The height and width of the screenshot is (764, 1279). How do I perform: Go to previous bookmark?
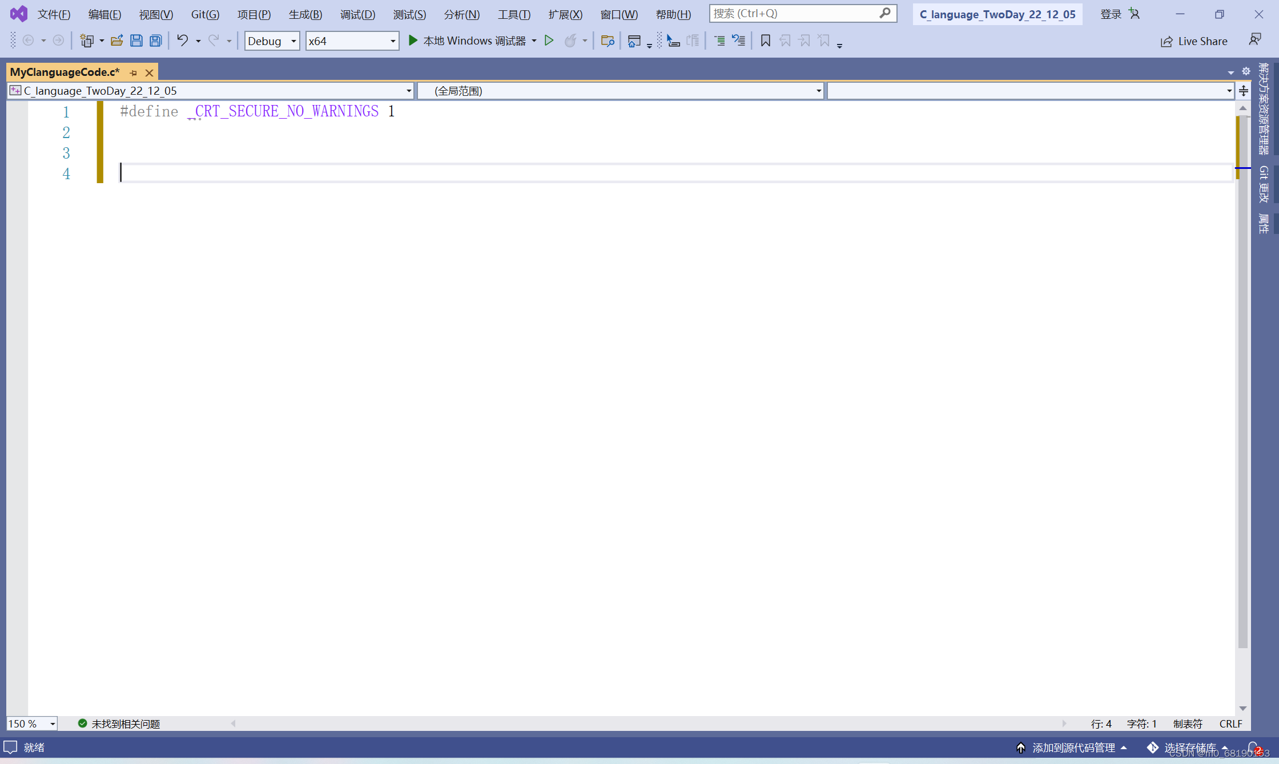[x=785, y=41]
